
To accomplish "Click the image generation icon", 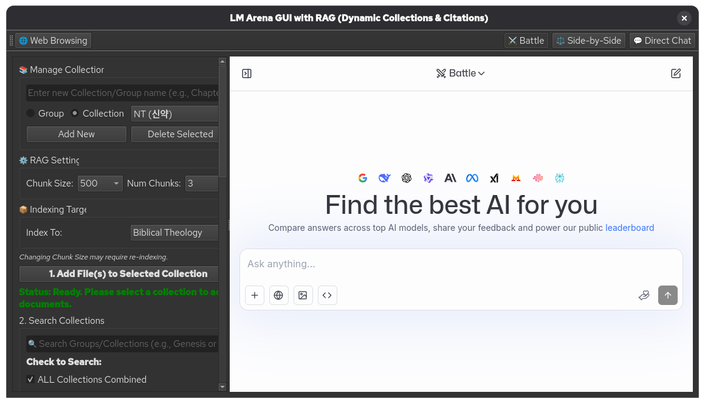I will 303,295.
